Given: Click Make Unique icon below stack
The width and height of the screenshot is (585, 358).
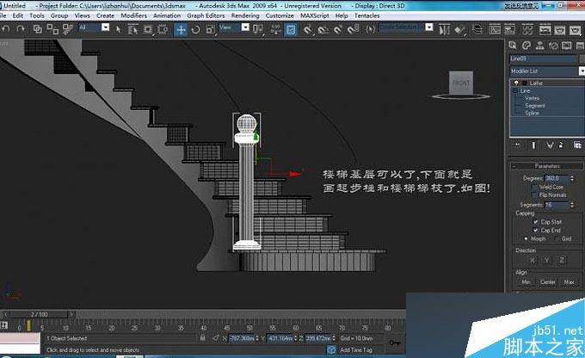Looking at the screenshot, I should point(550,145).
